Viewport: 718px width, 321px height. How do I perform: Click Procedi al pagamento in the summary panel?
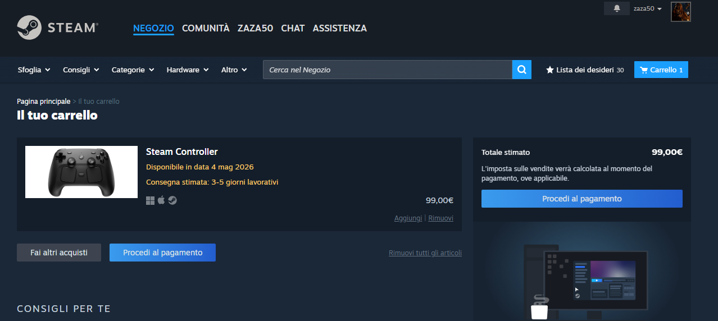[x=582, y=199]
